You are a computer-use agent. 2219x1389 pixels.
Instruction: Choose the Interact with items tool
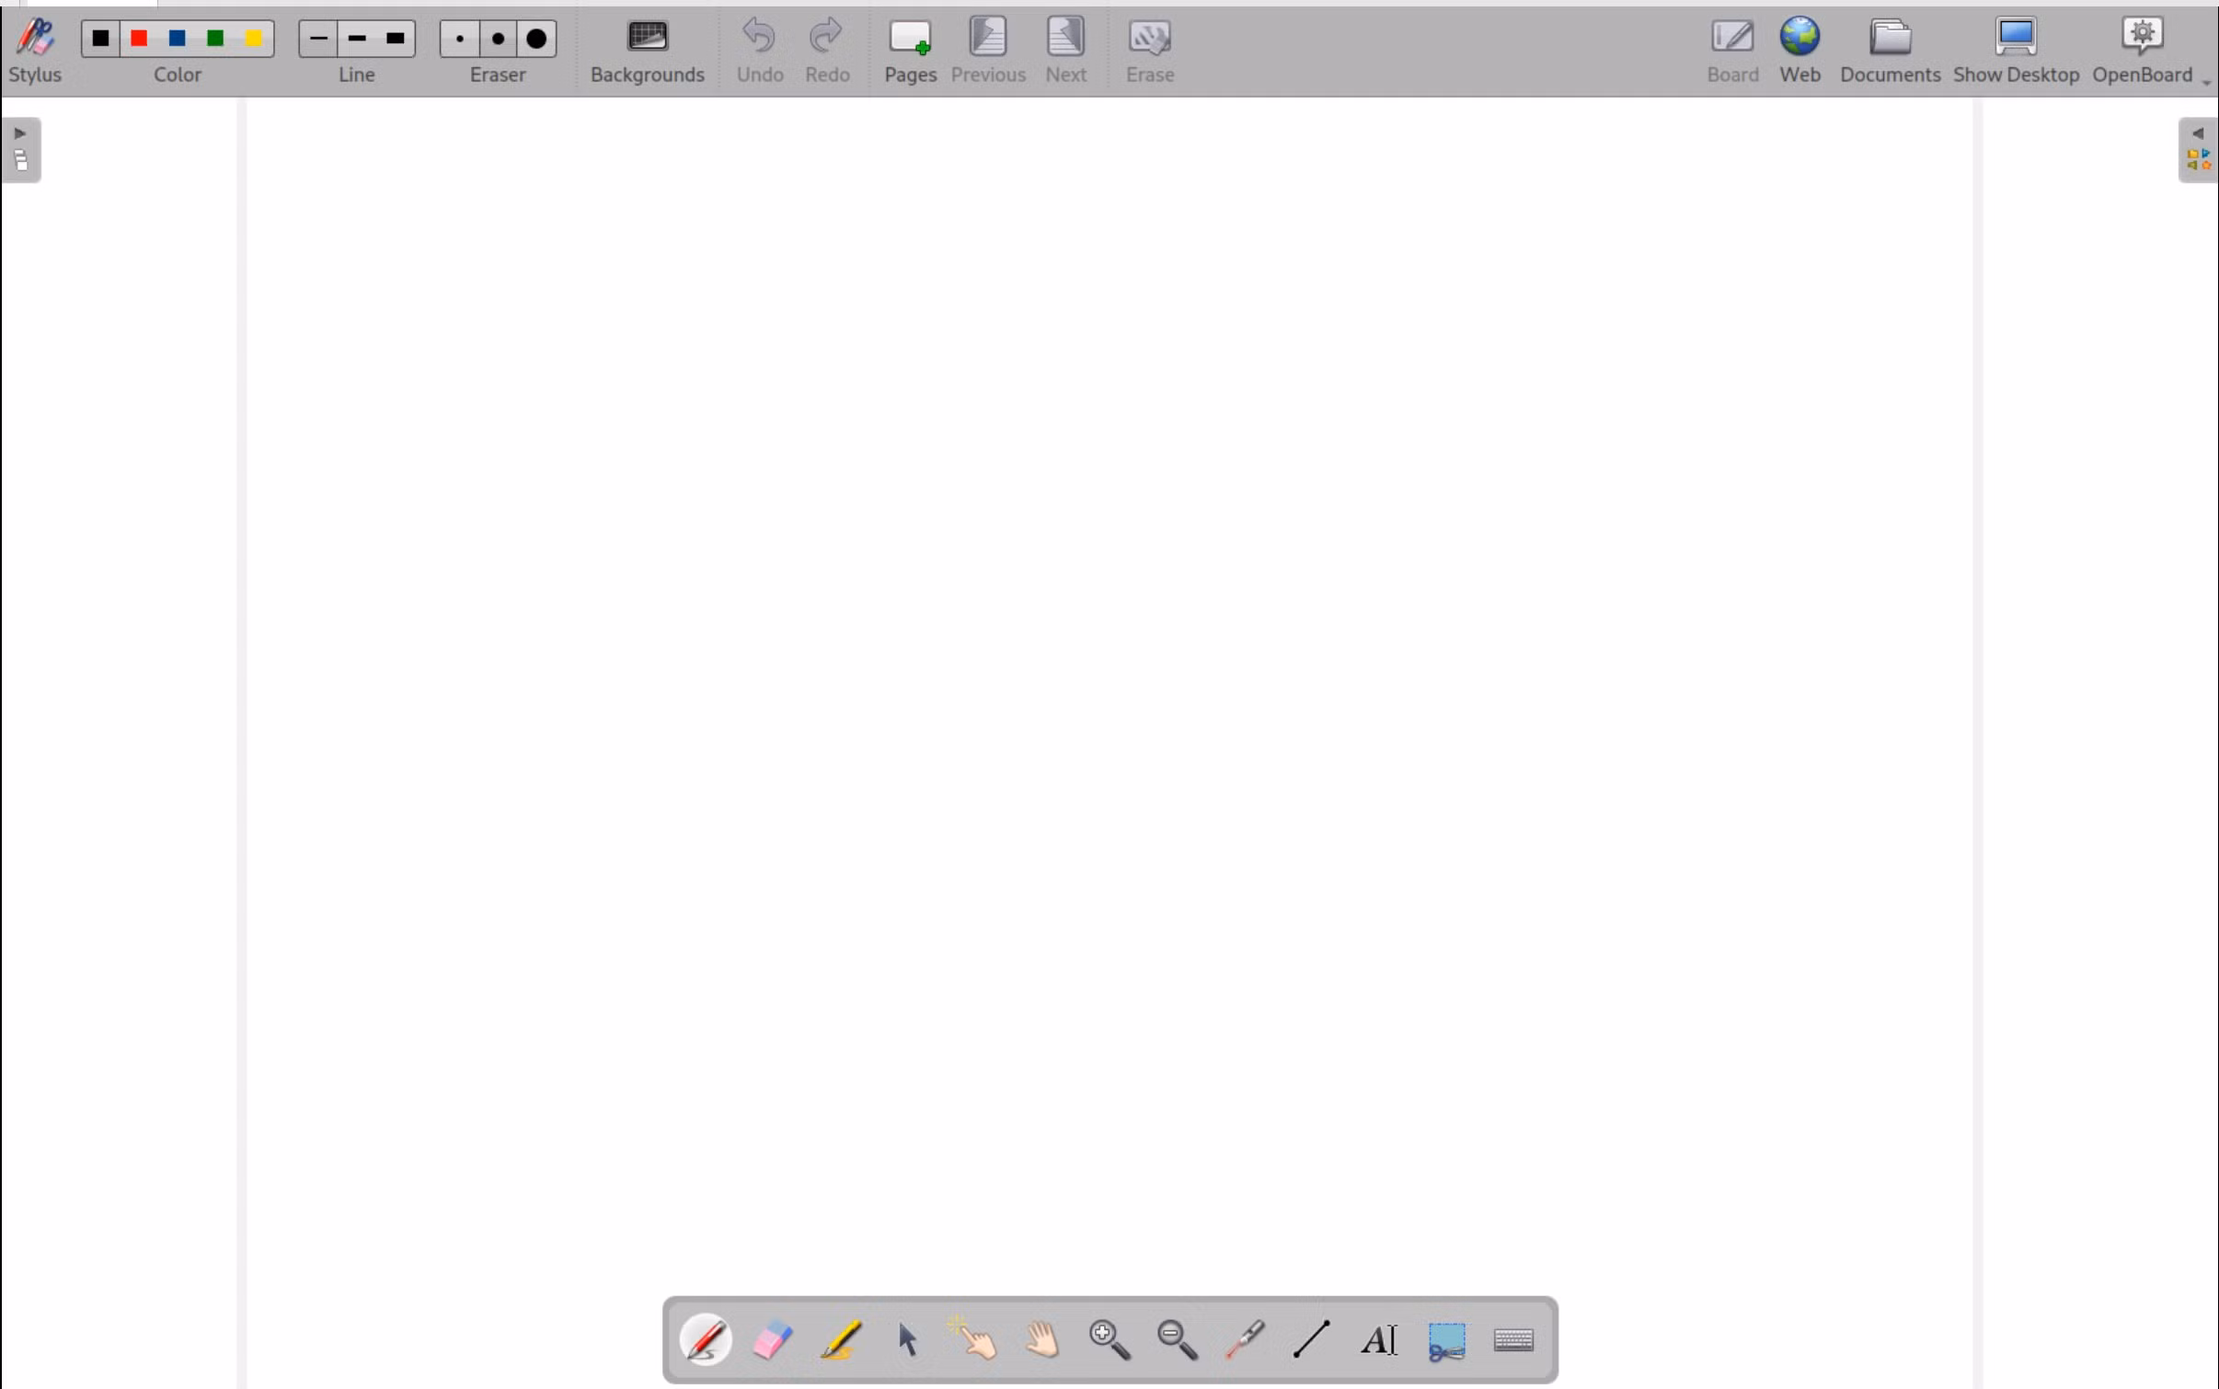[975, 1339]
